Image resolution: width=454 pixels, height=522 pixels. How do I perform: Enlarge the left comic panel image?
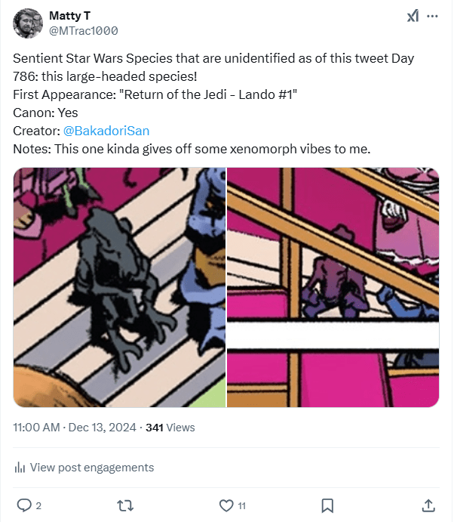coord(119,287)
